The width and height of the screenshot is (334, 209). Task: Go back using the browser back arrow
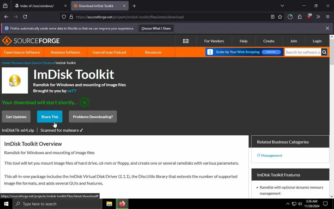point(6,17)
